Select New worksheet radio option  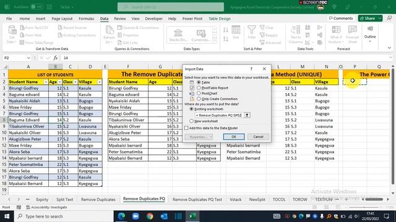pyautogui.click(x=191, y=121)
